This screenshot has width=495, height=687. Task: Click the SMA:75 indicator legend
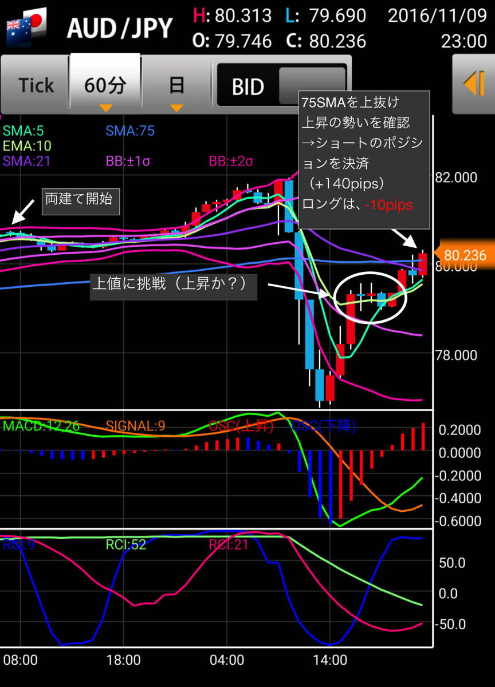click(130, 131)
